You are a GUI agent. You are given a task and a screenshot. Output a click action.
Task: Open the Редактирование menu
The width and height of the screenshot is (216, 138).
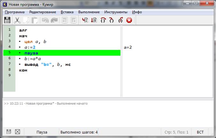pos(42,12)
